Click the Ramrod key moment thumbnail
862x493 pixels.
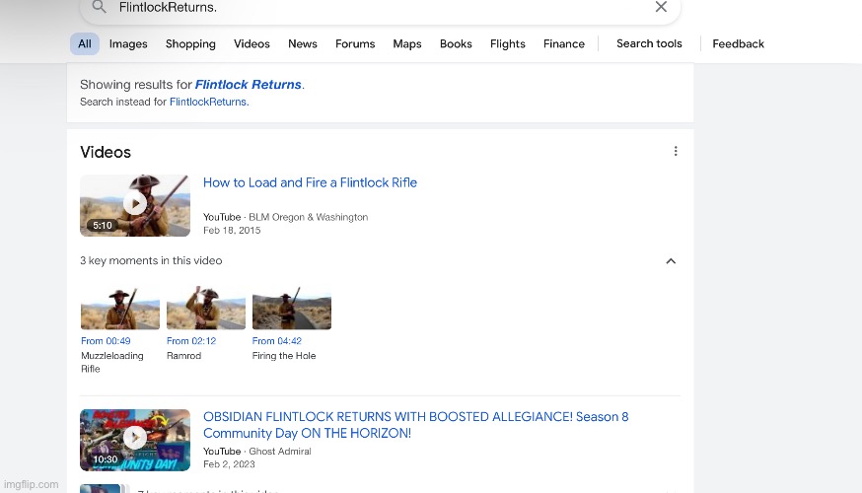(x=206, y=308)
